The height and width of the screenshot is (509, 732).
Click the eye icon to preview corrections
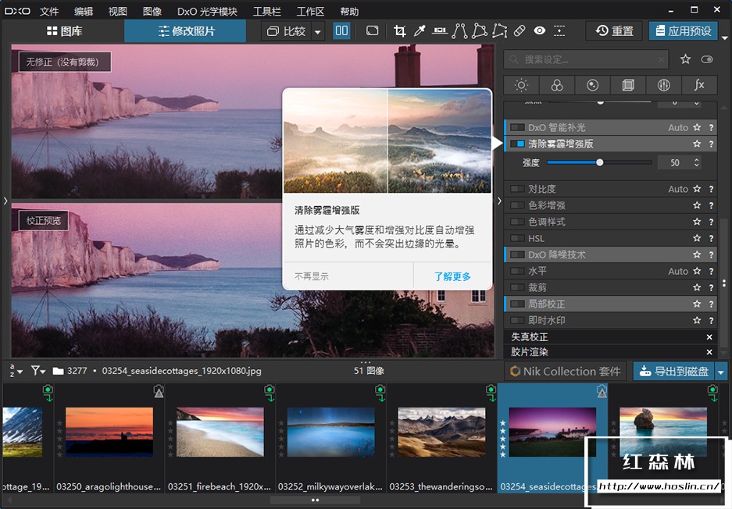click(x=540, y=30)
